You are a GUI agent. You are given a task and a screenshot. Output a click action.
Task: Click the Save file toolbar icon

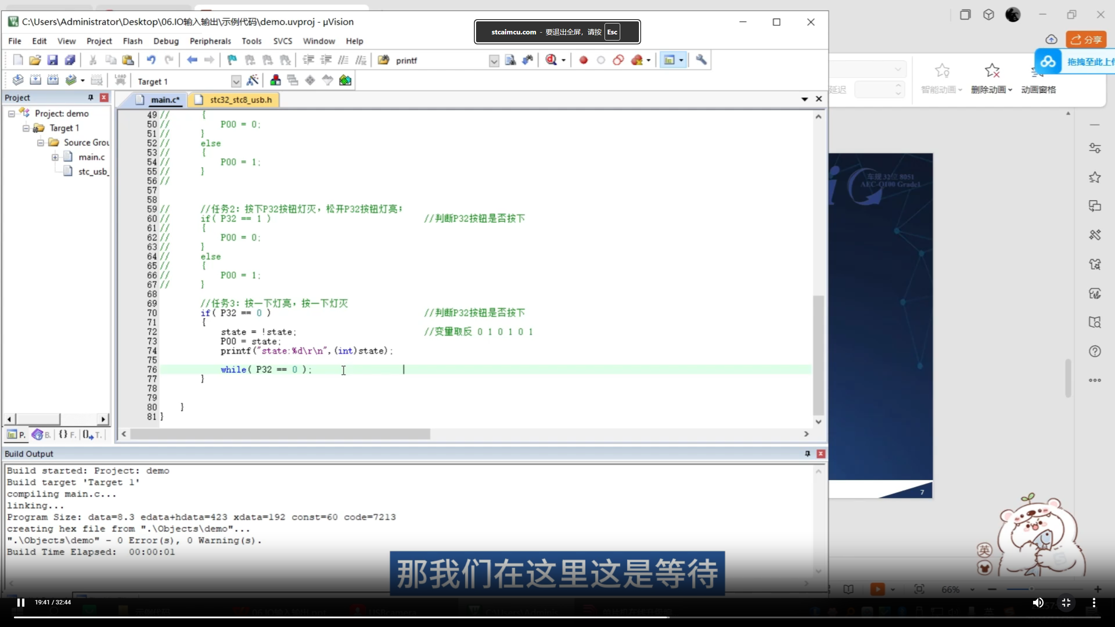53,60
